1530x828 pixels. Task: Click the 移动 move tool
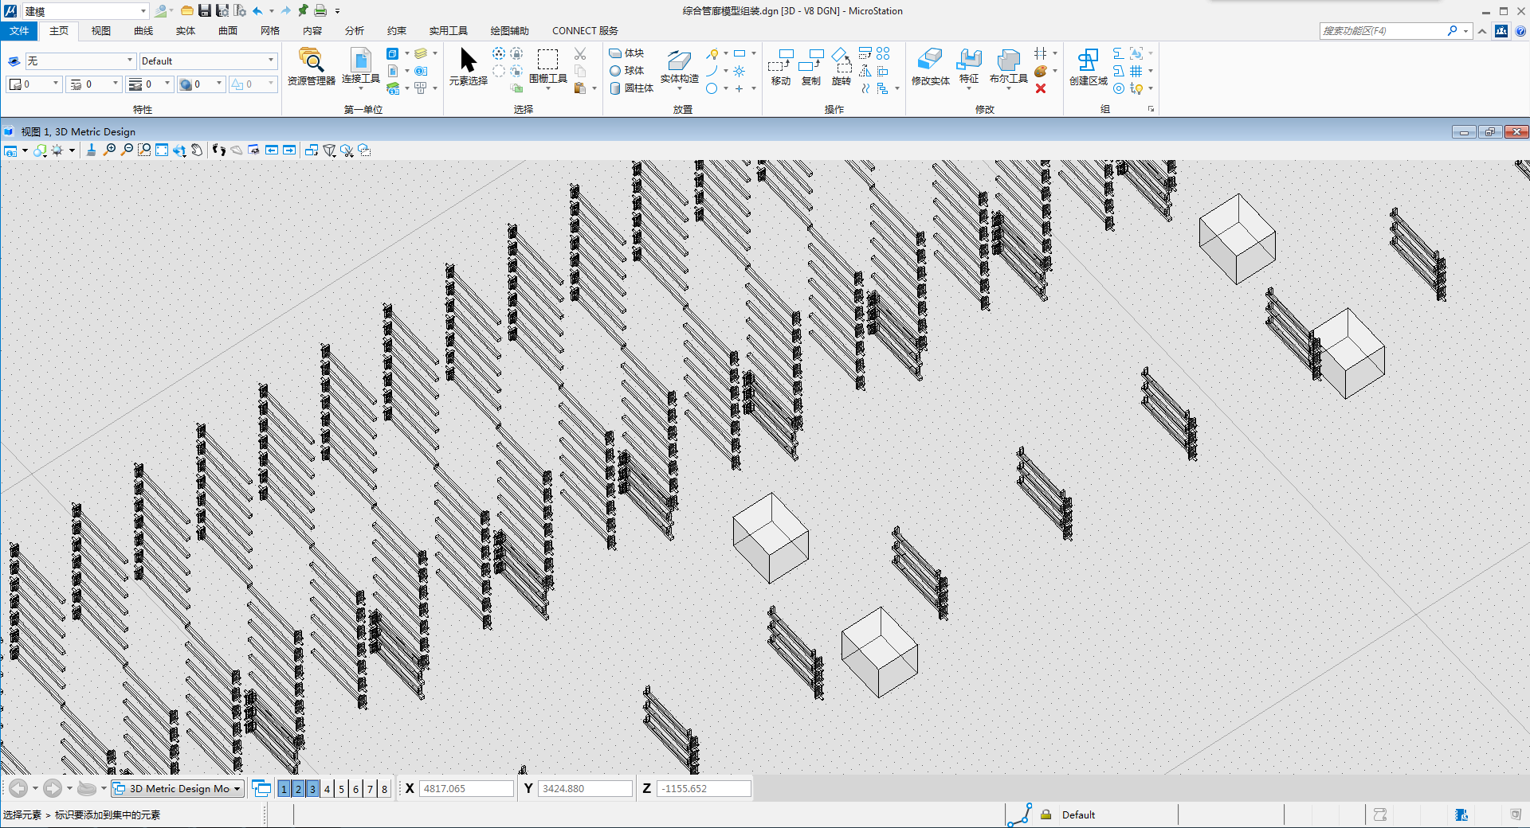pyautogui.click(x=781, y=66)
